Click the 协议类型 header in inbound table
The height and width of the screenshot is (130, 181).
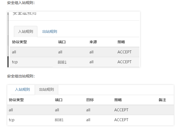pos(19,42)
